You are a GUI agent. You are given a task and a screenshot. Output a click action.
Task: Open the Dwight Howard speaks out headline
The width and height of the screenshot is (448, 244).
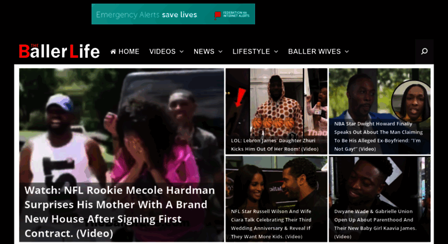tap(378, 136)
